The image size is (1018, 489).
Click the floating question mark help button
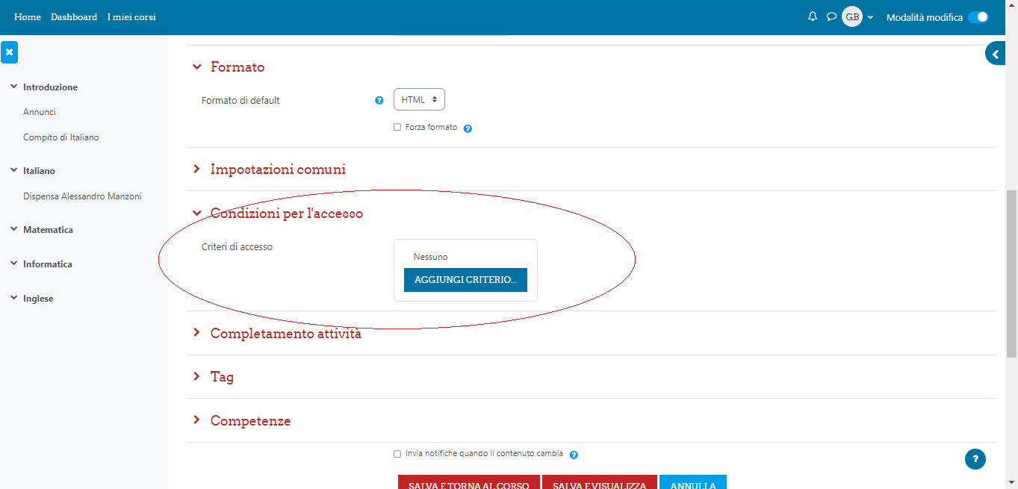975,459
